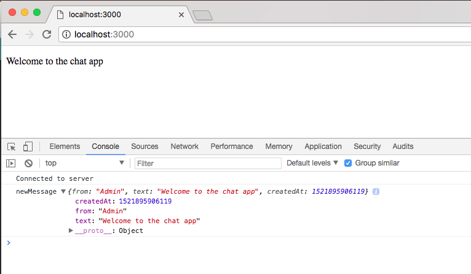The image size is (471, 274).
Task: Open the top execution context dropdown
Action: tap(84, 163)
